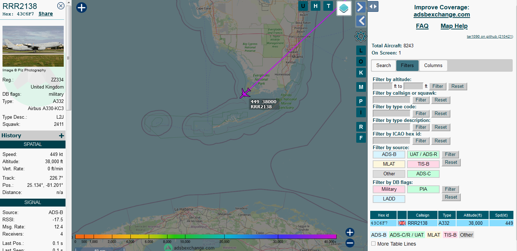Expand the History section
Viewport: 517px width, 251px height.
tap(62, 136)
